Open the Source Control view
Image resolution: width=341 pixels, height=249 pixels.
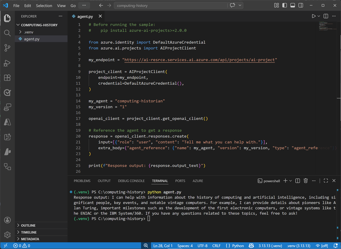(x=7, y=48)
